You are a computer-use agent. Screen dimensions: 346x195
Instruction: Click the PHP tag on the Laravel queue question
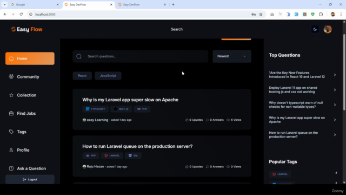pyautogui.click(x=91, y=155)
